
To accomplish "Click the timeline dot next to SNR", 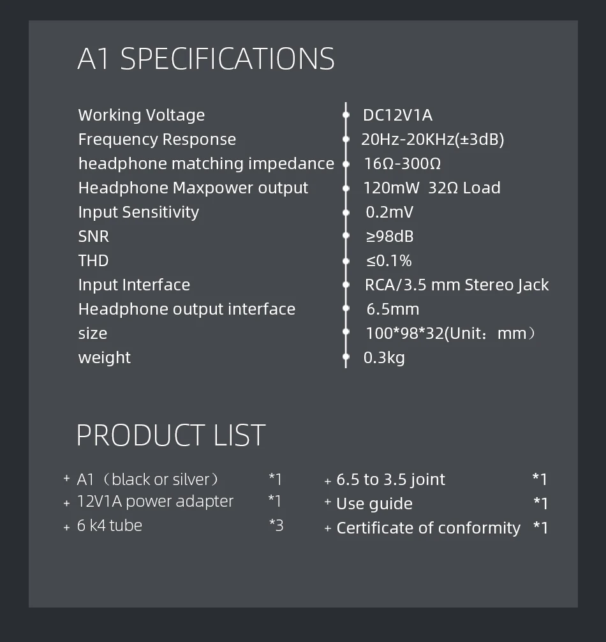I will coord(346,235).
